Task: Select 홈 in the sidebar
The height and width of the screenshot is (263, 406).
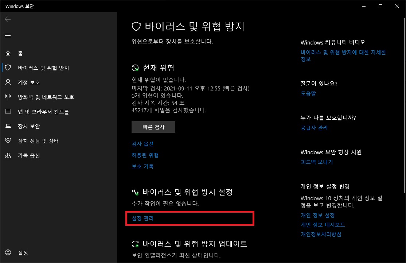Action: (x=20, y=53)
